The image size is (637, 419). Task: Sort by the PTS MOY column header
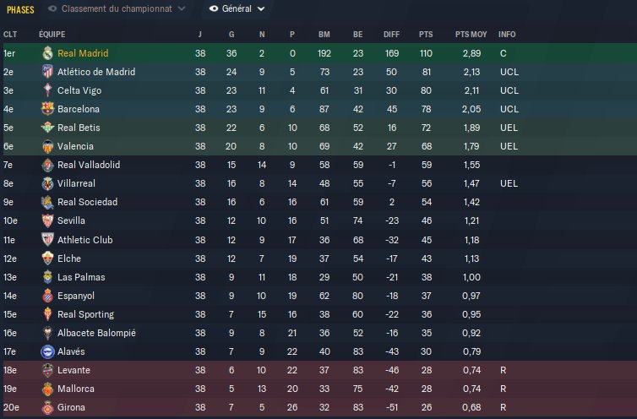tap(470, 34)
